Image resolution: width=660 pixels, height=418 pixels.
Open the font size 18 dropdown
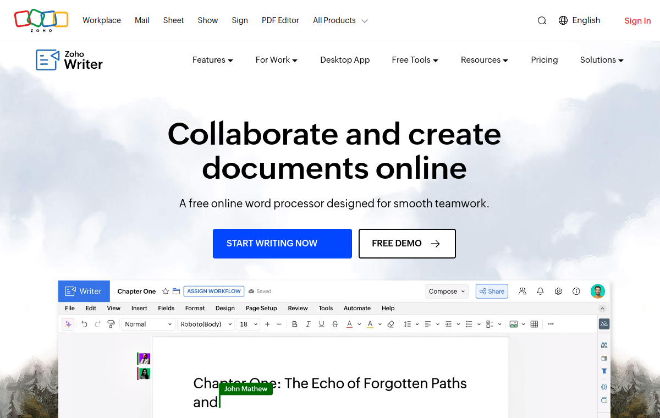249,324
